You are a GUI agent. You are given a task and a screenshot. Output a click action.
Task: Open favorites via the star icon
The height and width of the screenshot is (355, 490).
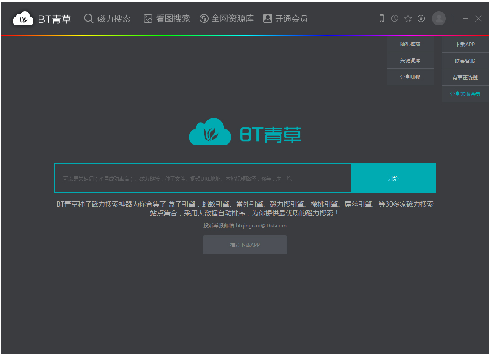click(x=408, y=19)
